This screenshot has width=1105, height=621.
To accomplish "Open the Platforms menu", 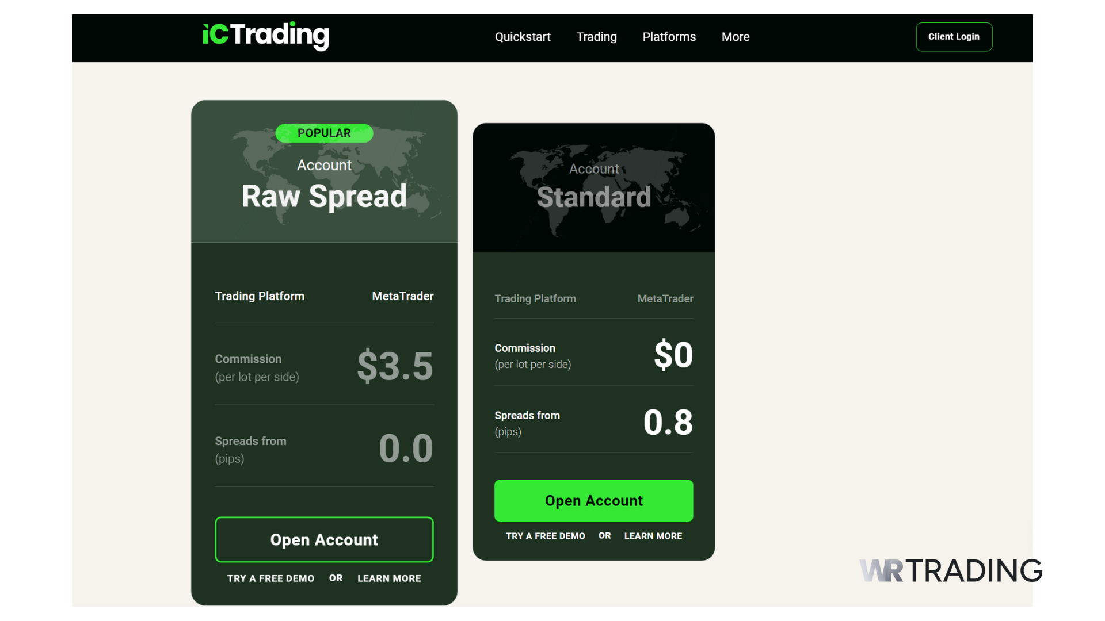I will (669, 37).
